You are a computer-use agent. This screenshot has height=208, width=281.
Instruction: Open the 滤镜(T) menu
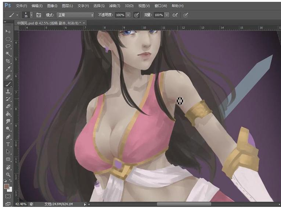(115, 6)
